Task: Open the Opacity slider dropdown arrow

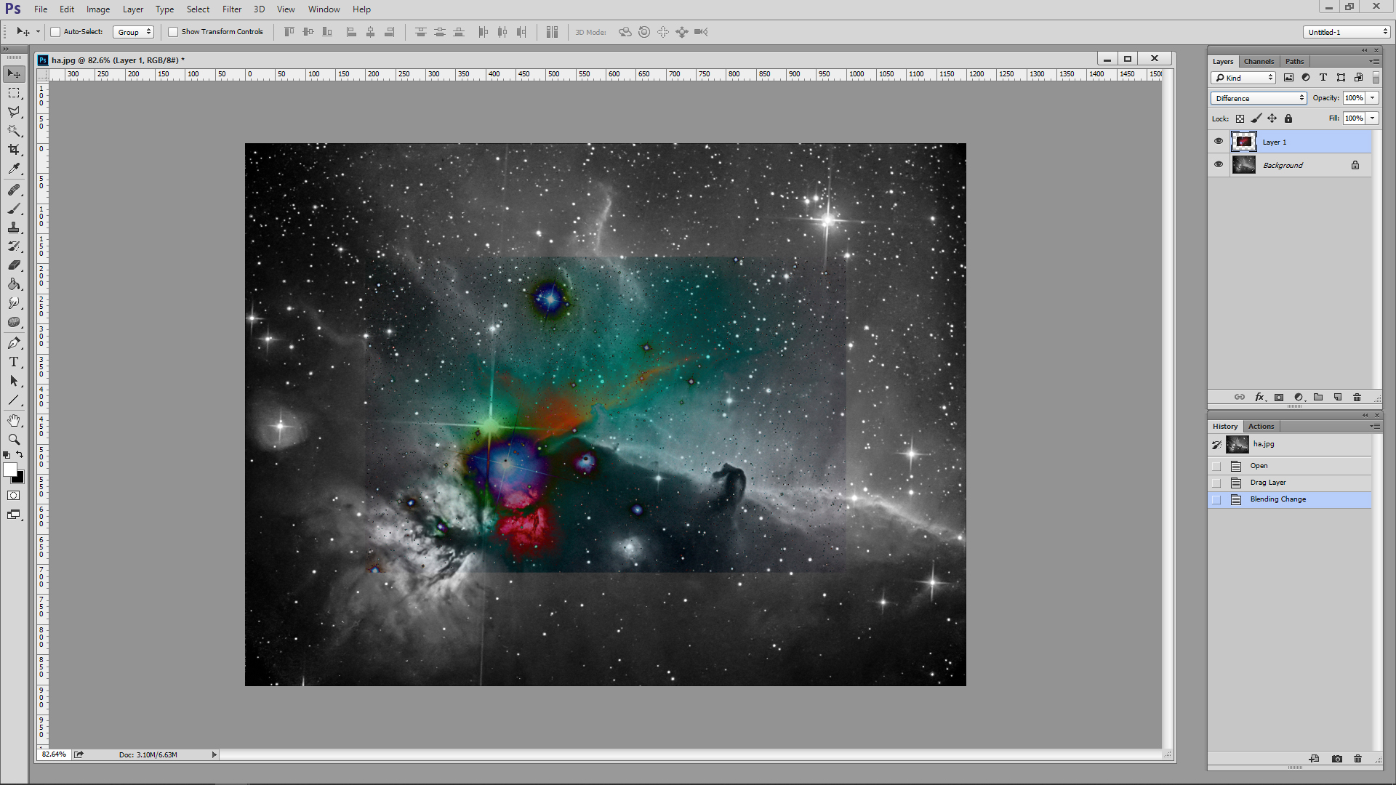Action: click(1372, 98)
